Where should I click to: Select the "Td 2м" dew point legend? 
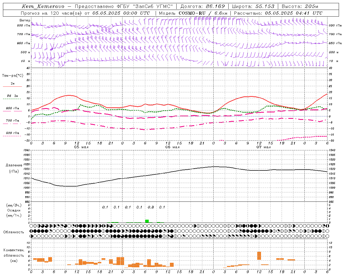13,96
